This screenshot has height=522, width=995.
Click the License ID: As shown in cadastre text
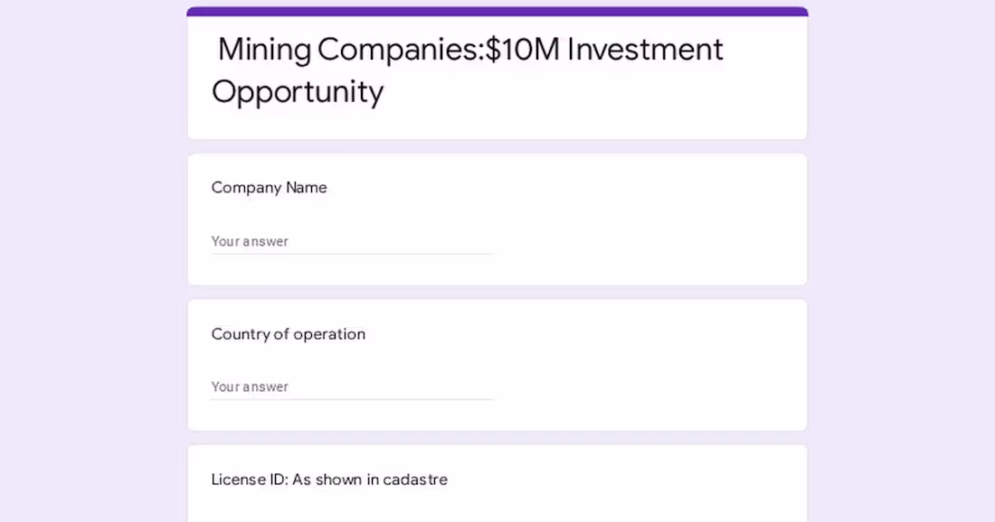pos(329,480)
